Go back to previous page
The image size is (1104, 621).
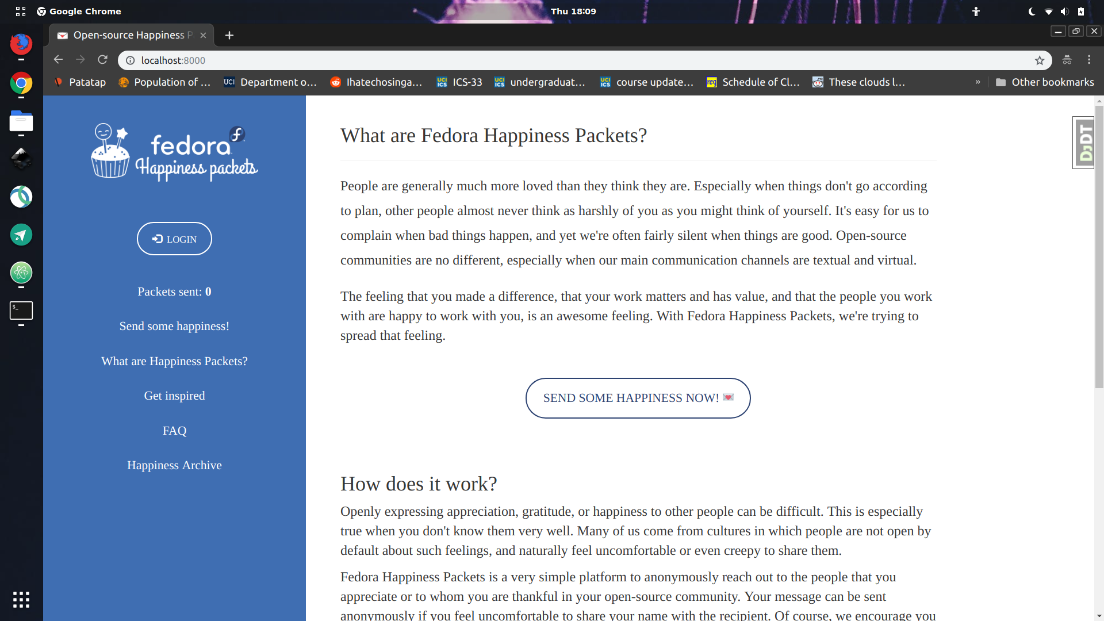pos(58,60)
